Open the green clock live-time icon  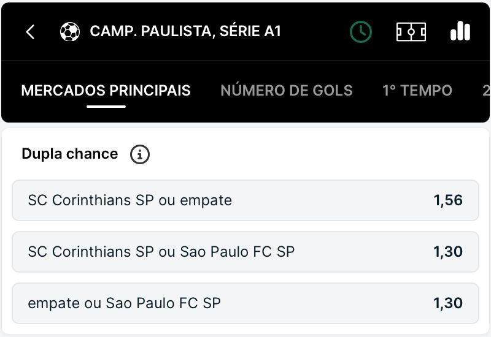361,32
